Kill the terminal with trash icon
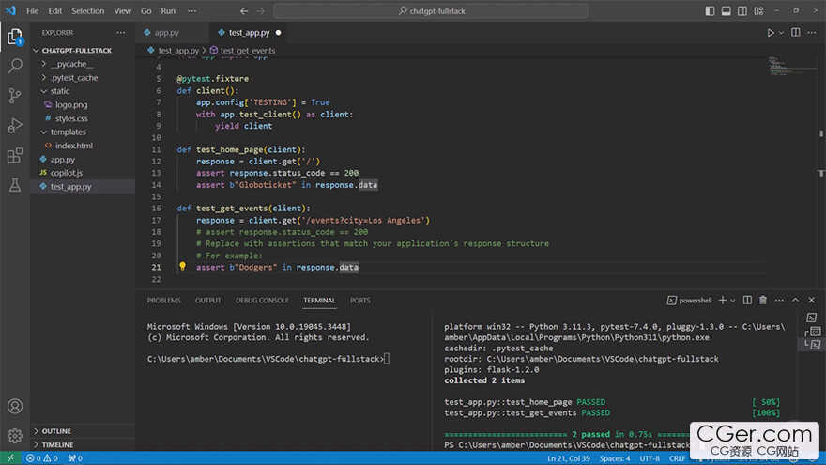 click(x=763, y=300)
